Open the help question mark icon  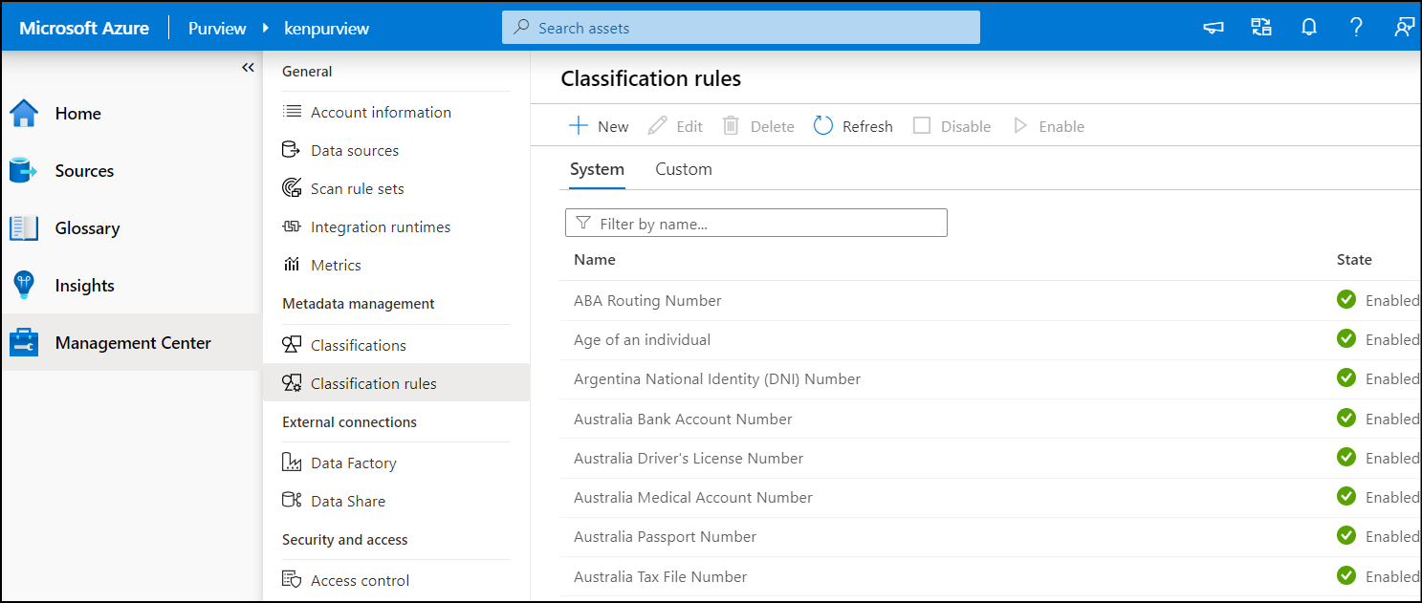click(x=1356, y=28)
